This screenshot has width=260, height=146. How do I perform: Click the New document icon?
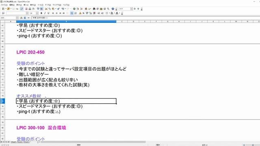3,9
